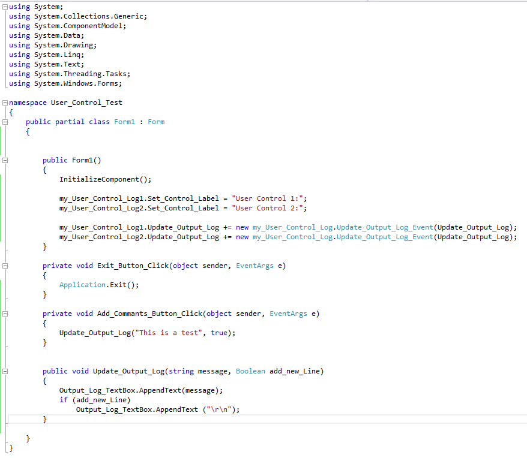Click EventArgs in Exit_Button_Click signature
527x458 pixels.
point(254,266)
